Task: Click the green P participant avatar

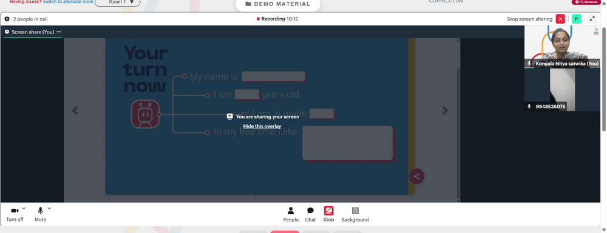Action: (576, 19)
